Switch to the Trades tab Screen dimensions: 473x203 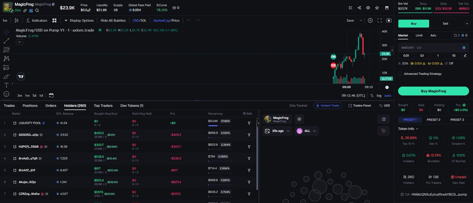click(9, 105)
